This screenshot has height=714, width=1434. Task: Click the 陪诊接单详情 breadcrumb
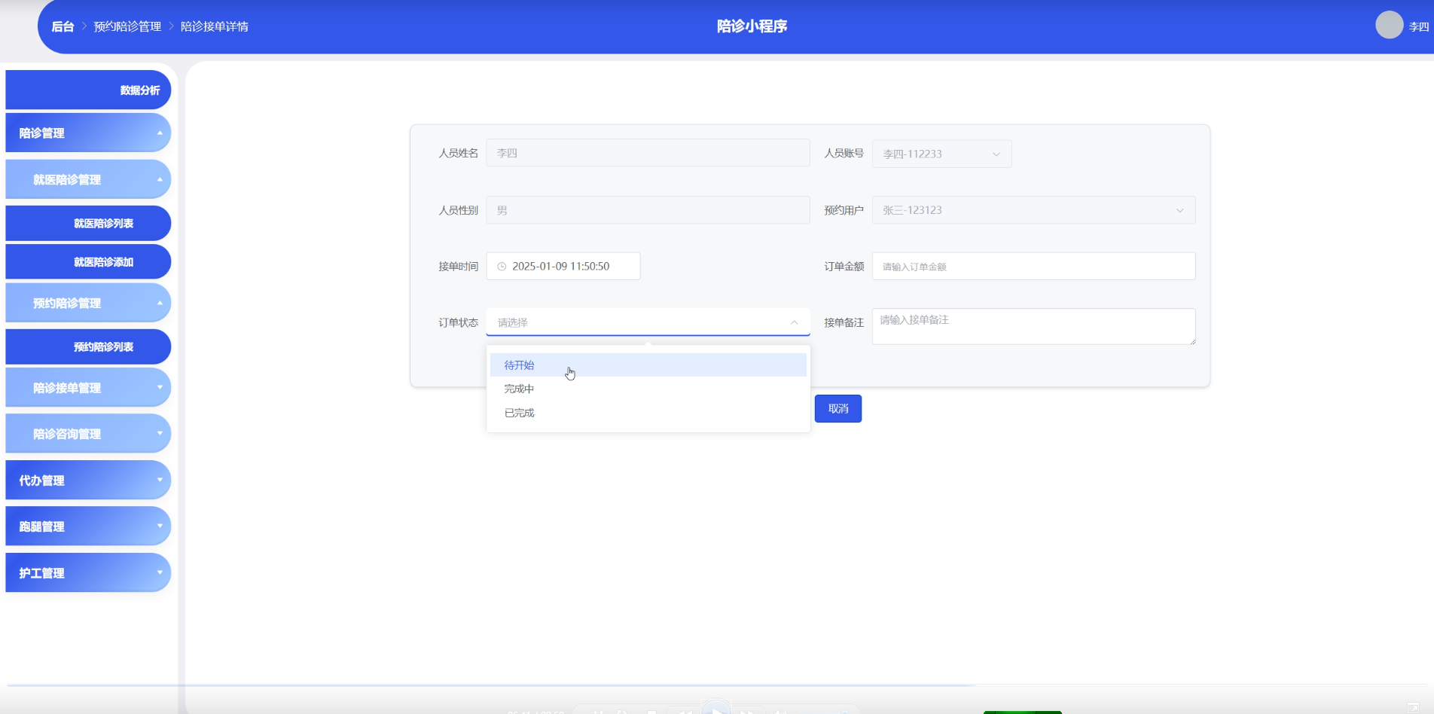[x=215, y=26]
